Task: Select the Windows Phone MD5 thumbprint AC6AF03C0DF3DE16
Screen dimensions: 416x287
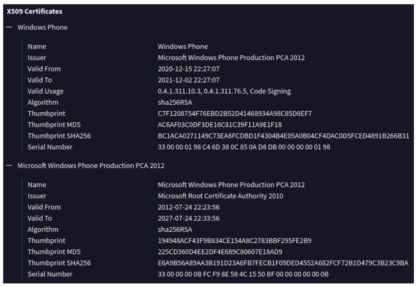Action: [x=220, y=125]
